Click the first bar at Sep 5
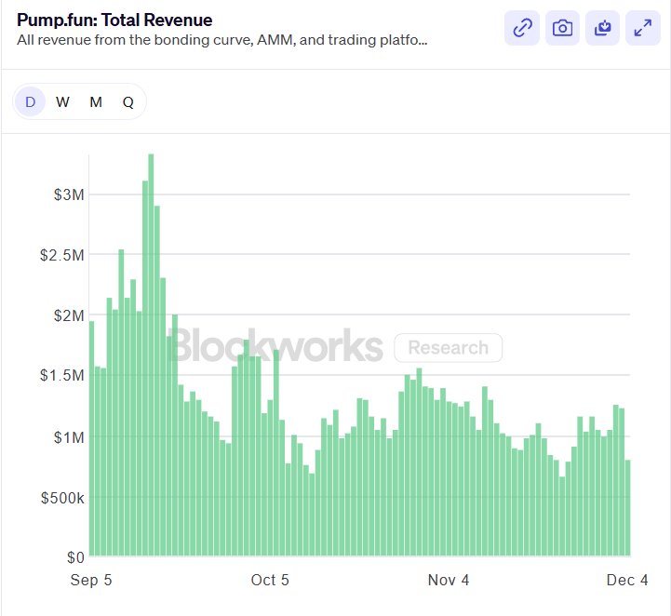 91,437
